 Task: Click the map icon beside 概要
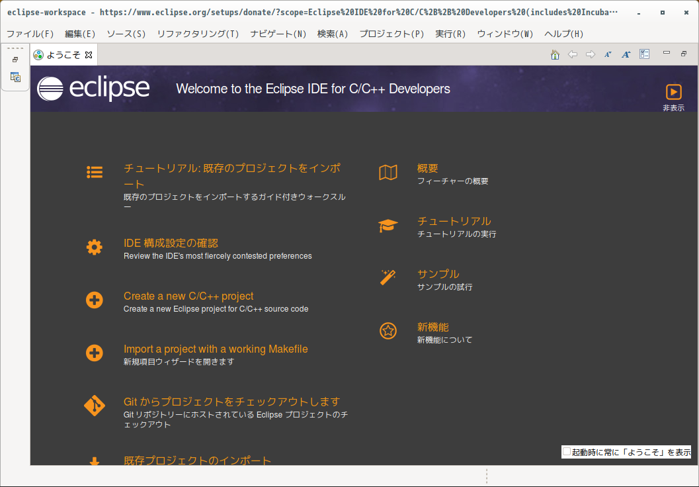[x=388, y=172]
